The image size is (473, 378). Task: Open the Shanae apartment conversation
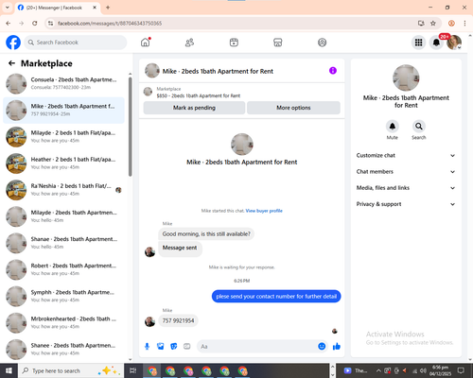pos(63,243)
